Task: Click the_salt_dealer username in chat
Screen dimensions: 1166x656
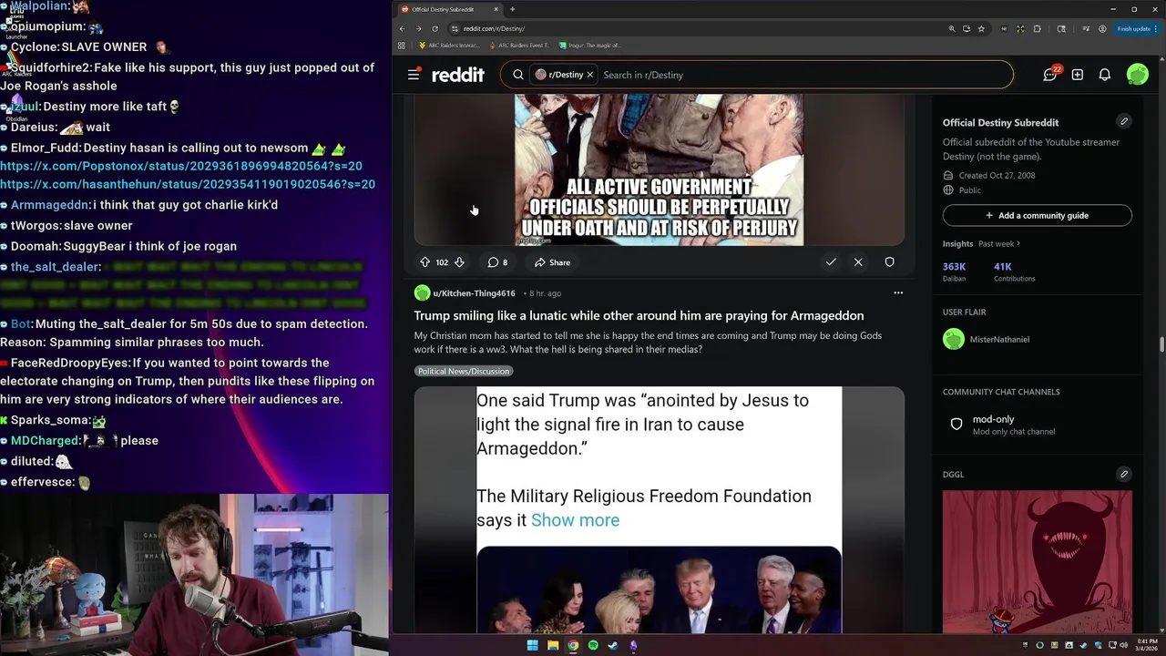Action: click(x=55, y=267)
